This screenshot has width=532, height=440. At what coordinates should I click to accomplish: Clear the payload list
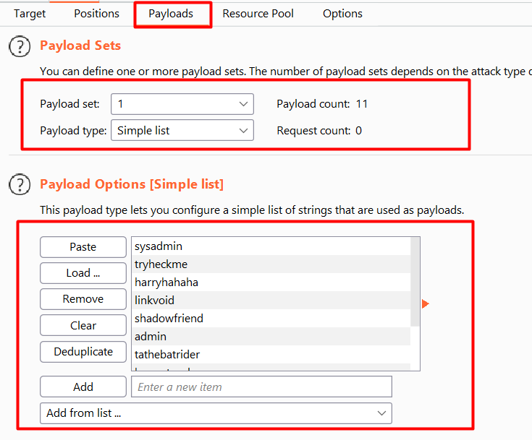(x=83, y=325)
